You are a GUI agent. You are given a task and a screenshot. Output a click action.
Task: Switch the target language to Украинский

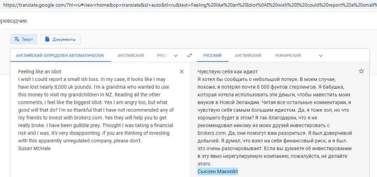pyautogui.click(x=288, y=56)
